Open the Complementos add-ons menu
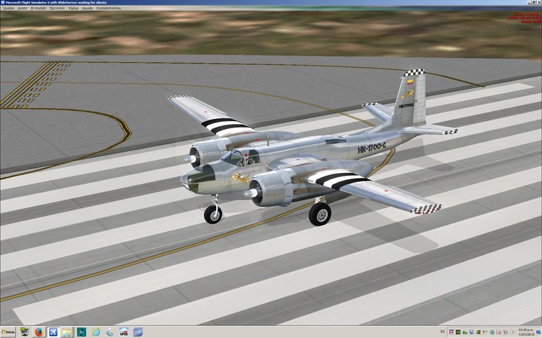 coord(108,8)
